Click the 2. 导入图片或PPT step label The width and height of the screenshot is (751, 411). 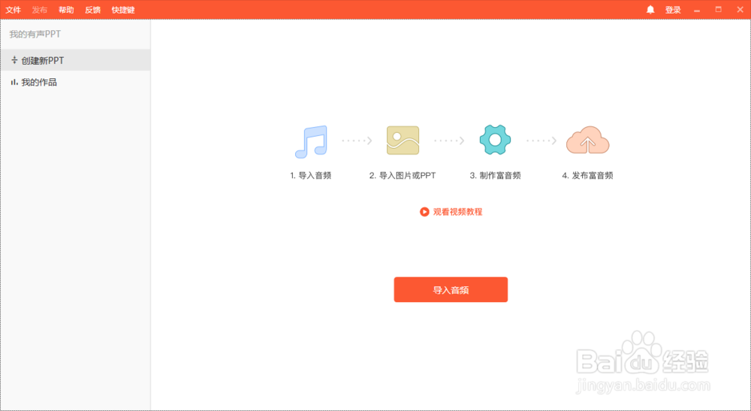tap(403, 175)
